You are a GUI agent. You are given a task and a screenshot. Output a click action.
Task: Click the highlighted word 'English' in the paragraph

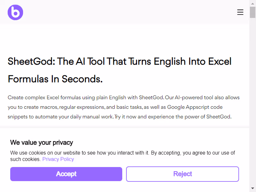tap(117, 97)
